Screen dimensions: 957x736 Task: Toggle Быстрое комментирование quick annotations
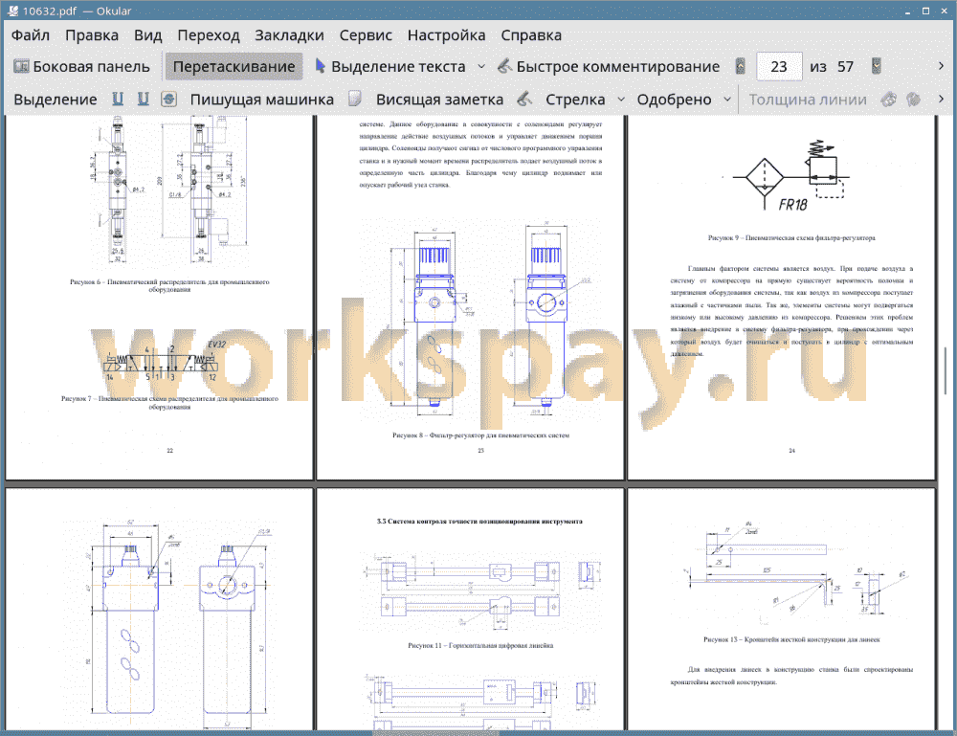tap(609, 67)
